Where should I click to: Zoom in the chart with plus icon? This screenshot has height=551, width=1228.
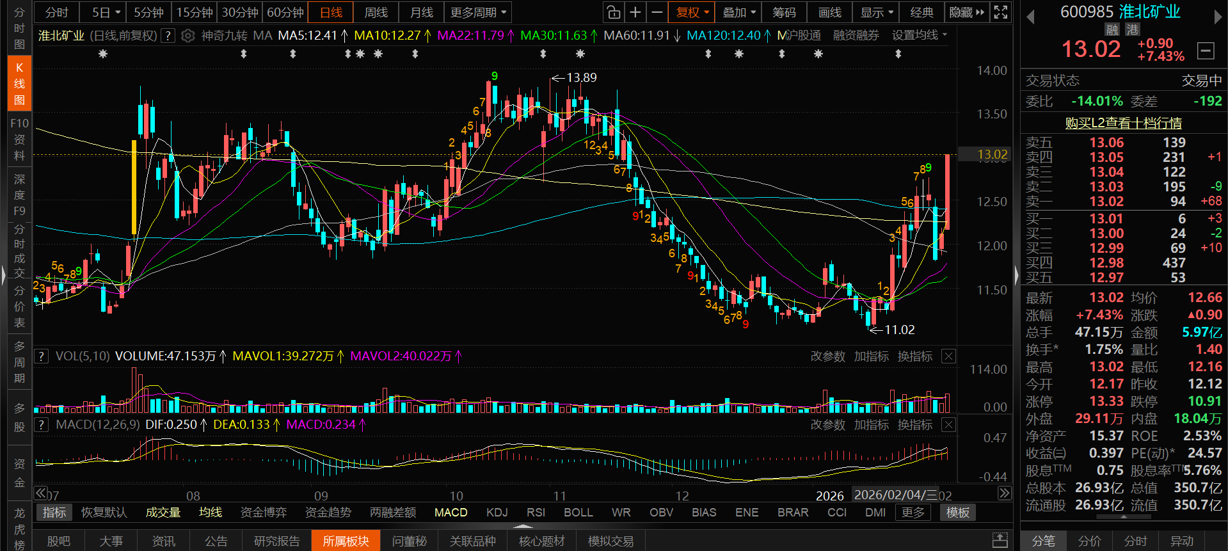click(x=635, y=12)
